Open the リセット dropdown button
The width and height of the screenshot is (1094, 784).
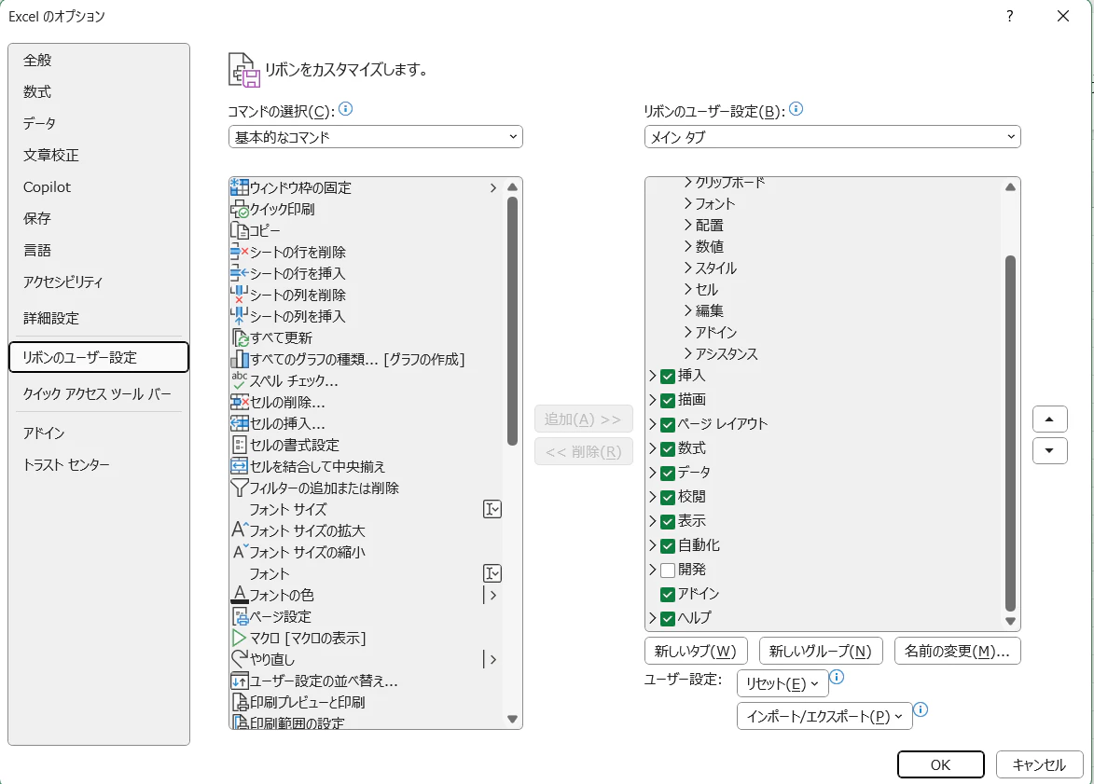click(x=782, y=683)
